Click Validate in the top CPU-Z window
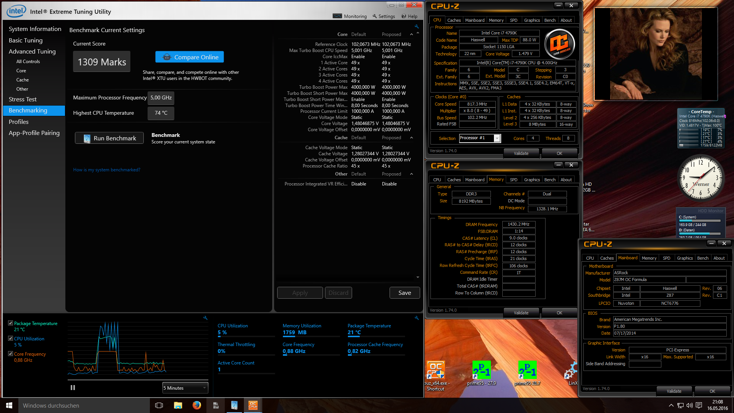The width and height of the screenshot is (734, 413). 521,153
